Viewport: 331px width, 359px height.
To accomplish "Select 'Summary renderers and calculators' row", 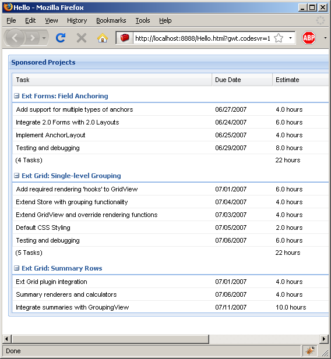I will pos(170,294).
